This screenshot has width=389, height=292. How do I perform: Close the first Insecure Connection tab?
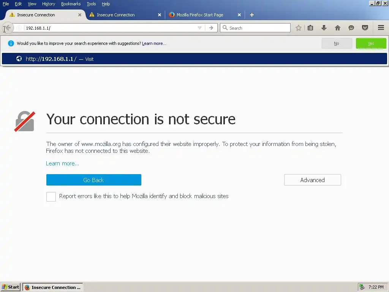[x=80, y=15]
